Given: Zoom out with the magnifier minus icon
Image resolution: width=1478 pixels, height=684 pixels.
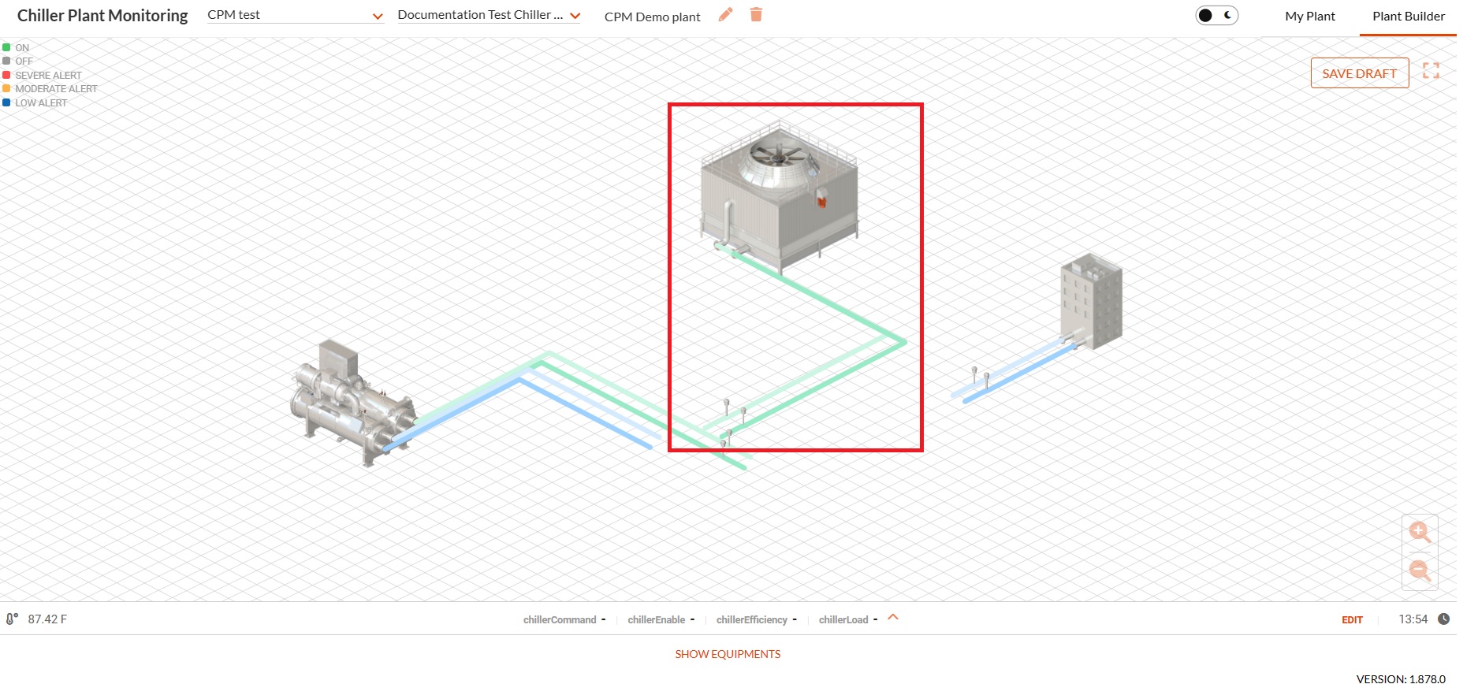Looking at the screenshot, I should pos(1420,570).
